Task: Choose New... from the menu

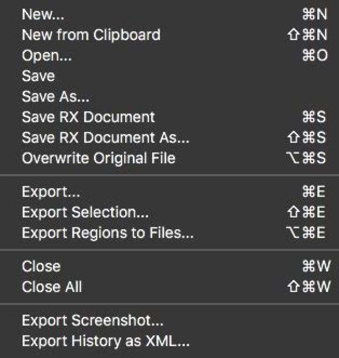Action: (43, 14)
